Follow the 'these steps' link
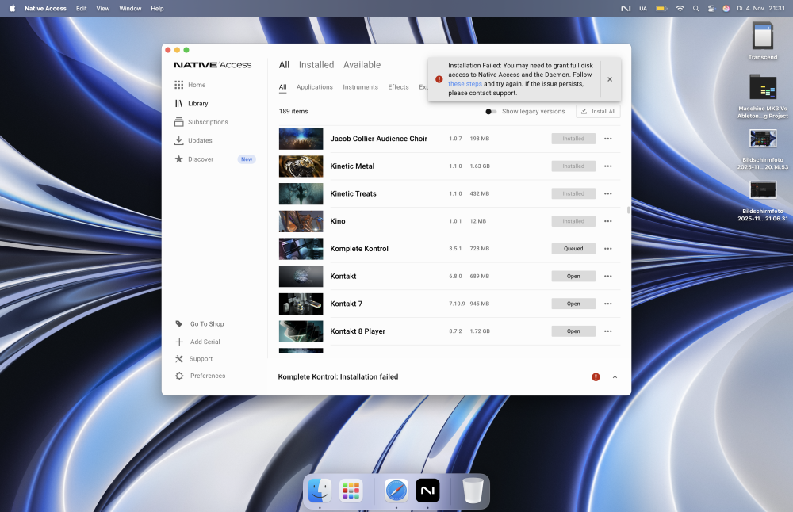The image size is (793, 512). click(x=465, y=84)
